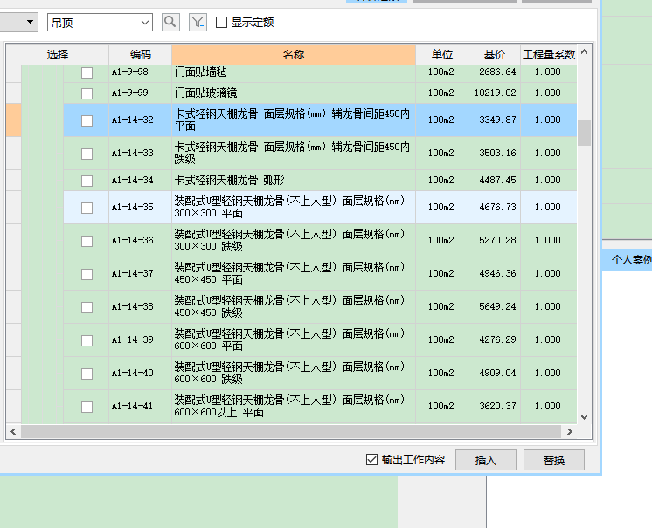Viewport: 652px width, 528px height.
Task: Click the 替换 button
Action: (554, 460)
